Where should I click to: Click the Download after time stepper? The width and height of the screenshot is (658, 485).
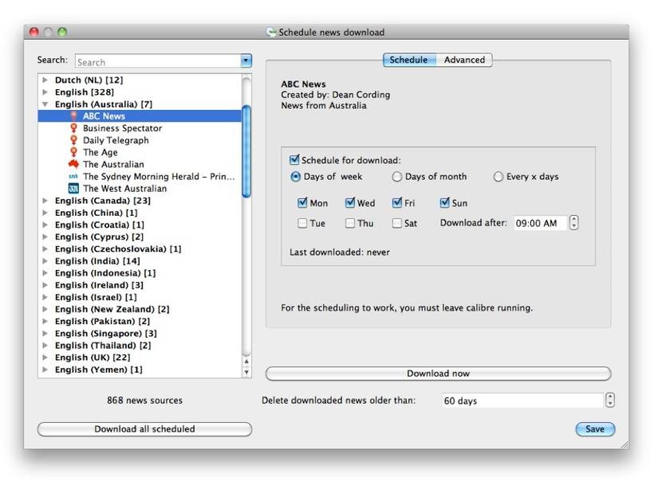tap(573, 222)
